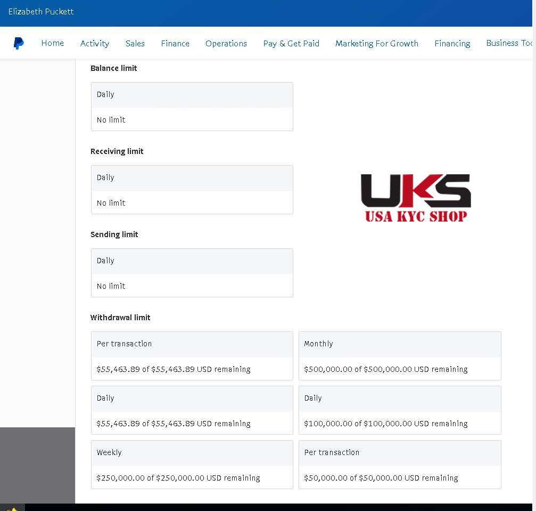Click the Elizabeth Puckett account name
The width and height of the screenshot is (536, 511).
tap(41, 12)
